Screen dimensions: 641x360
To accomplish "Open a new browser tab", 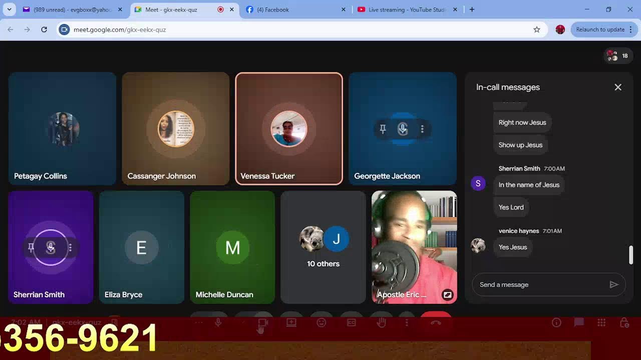I will click(472, 9).
